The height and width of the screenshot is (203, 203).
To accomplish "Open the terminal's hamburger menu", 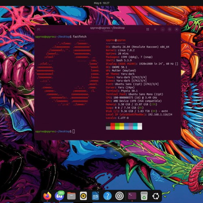I will click(x=155, y=29).
